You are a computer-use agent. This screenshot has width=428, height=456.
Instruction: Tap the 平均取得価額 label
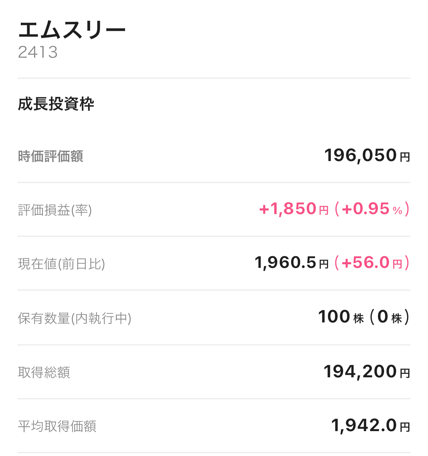pos(57,426)
